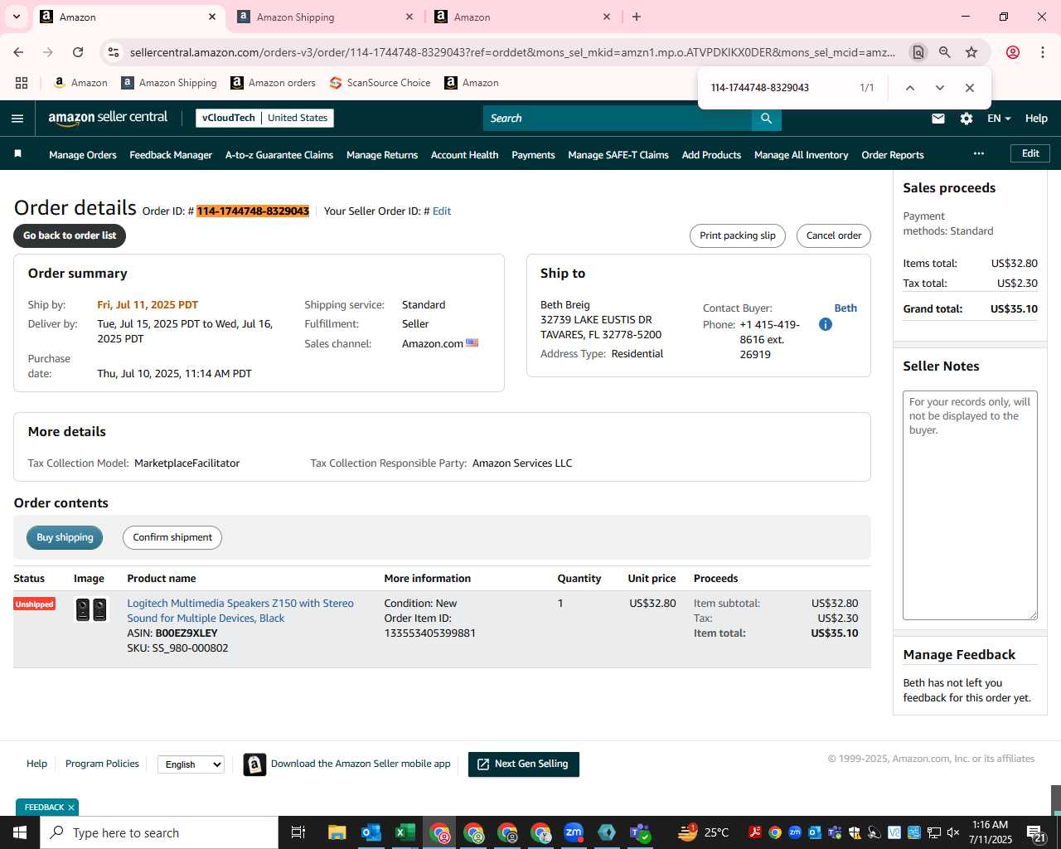
Task: Open the settings gear icon
Action: pyautogui.click(x=967, y=119)
